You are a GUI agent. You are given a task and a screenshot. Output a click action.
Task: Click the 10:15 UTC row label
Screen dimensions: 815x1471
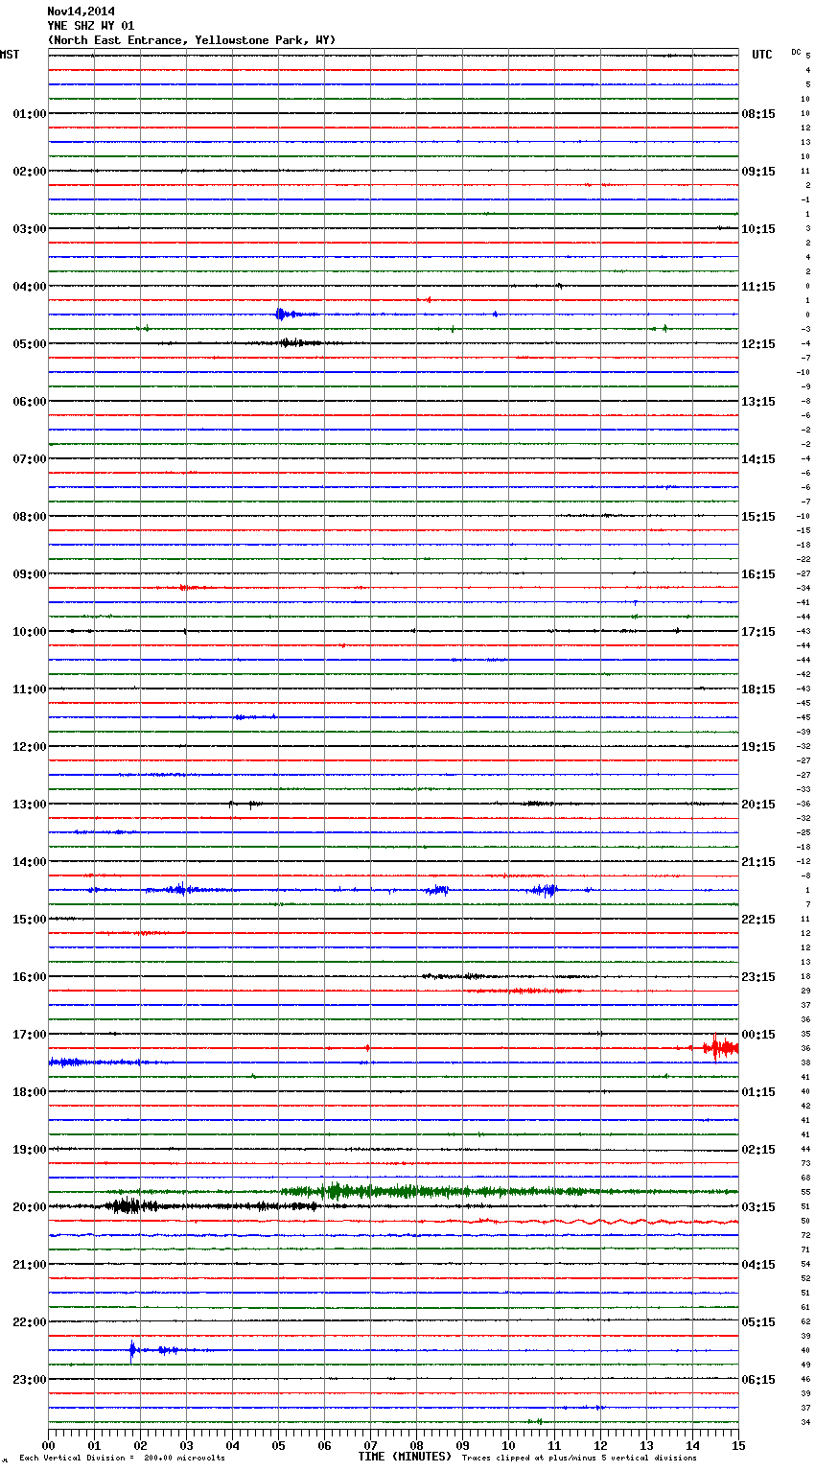(x=758, y=229)
